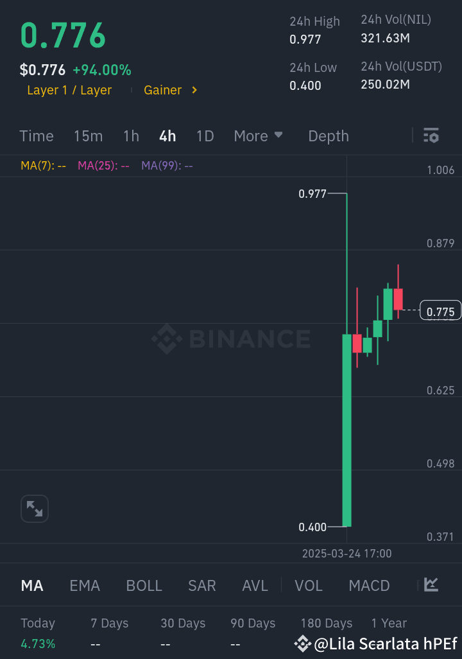Select the 1D interval tab

[205, 136]
